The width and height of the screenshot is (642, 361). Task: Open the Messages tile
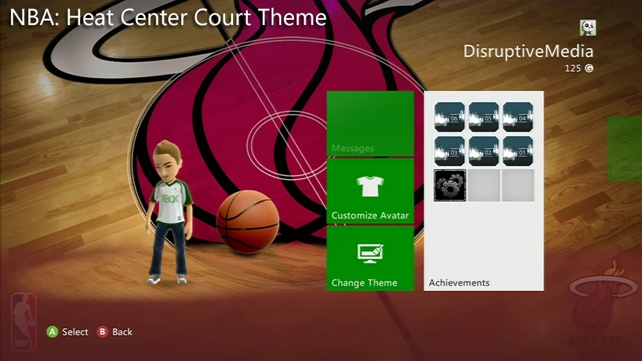click(x=370, y=123)
